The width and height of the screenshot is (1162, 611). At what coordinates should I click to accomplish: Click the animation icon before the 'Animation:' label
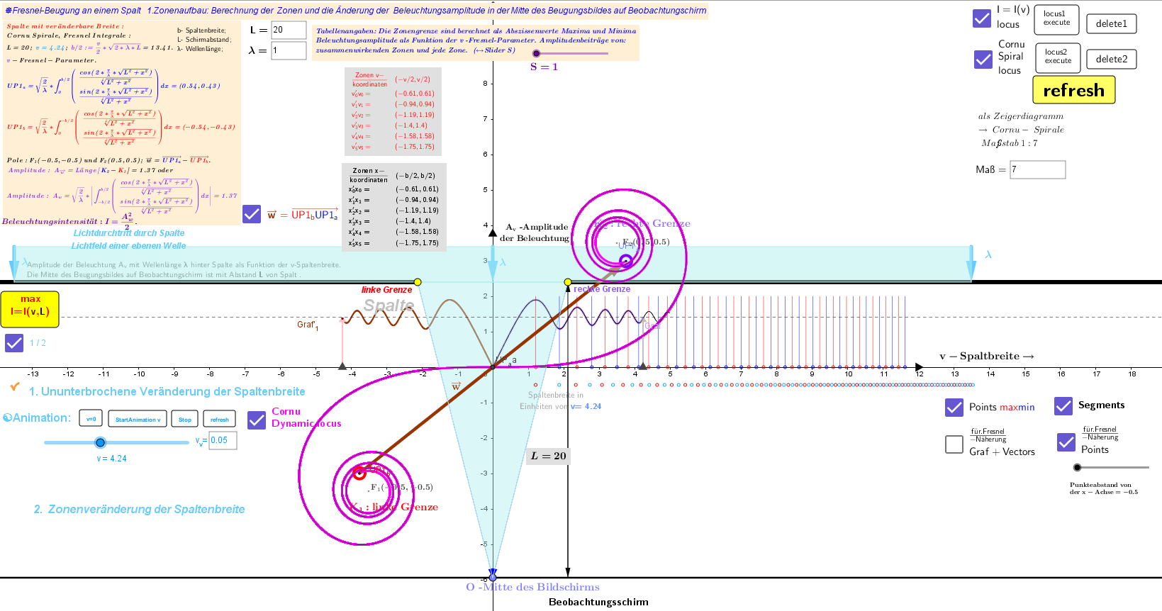[7, 418]
